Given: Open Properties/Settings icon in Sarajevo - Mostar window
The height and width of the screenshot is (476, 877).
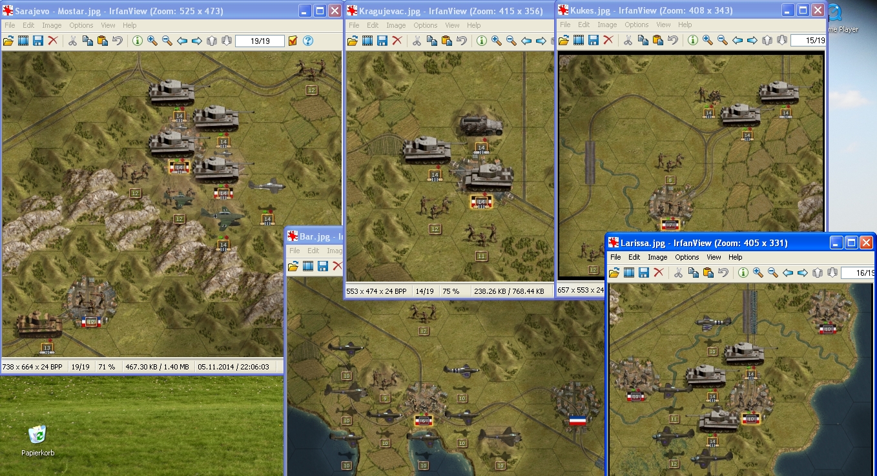Looking at the screenshot, I should click(293, 41).
